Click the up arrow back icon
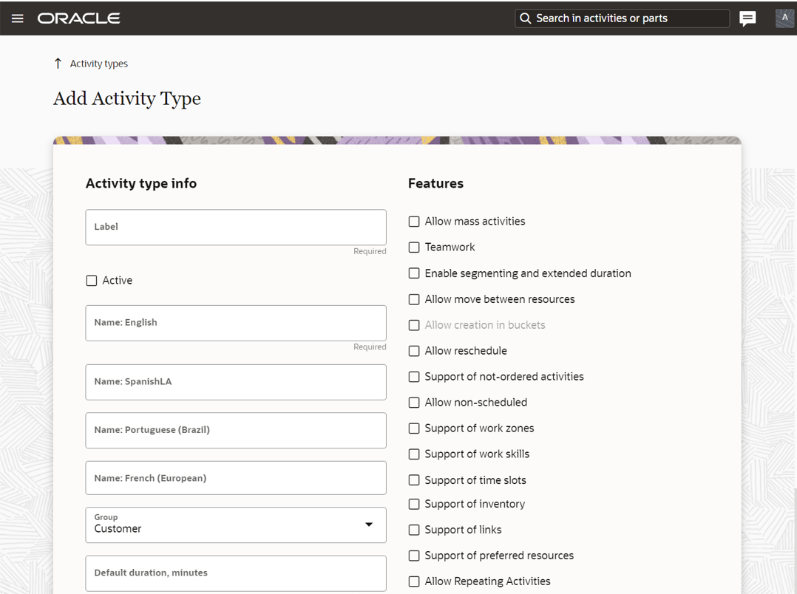 pos(58,64)
